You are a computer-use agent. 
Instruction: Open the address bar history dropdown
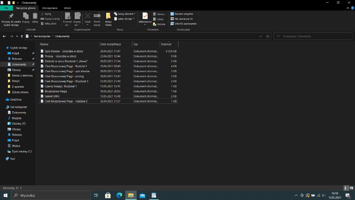coord(261,36)
